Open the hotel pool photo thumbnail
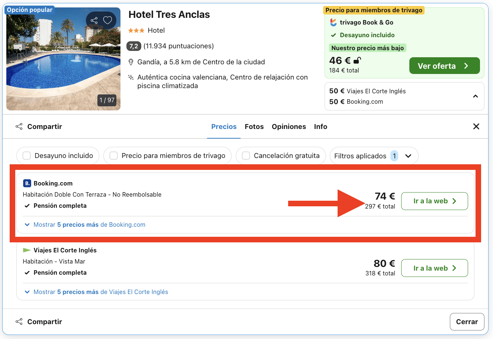This screenshot has height=339, width=493. [63, 58]
